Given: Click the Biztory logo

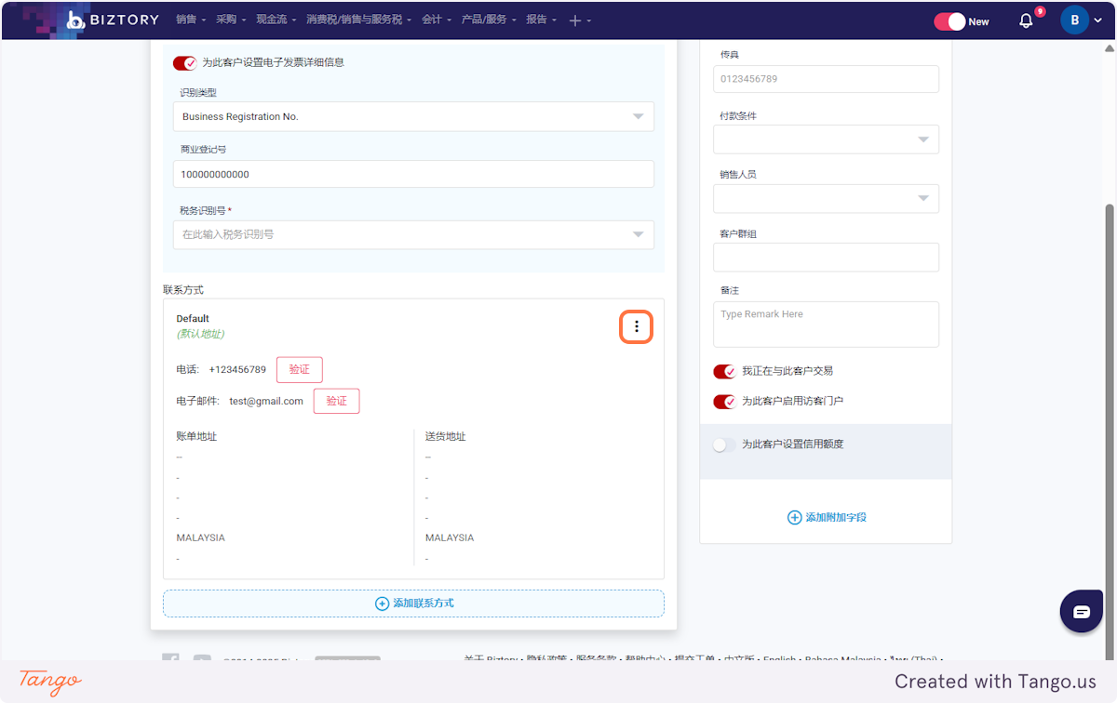Looking at the screenshot, I should pos(113,20).
